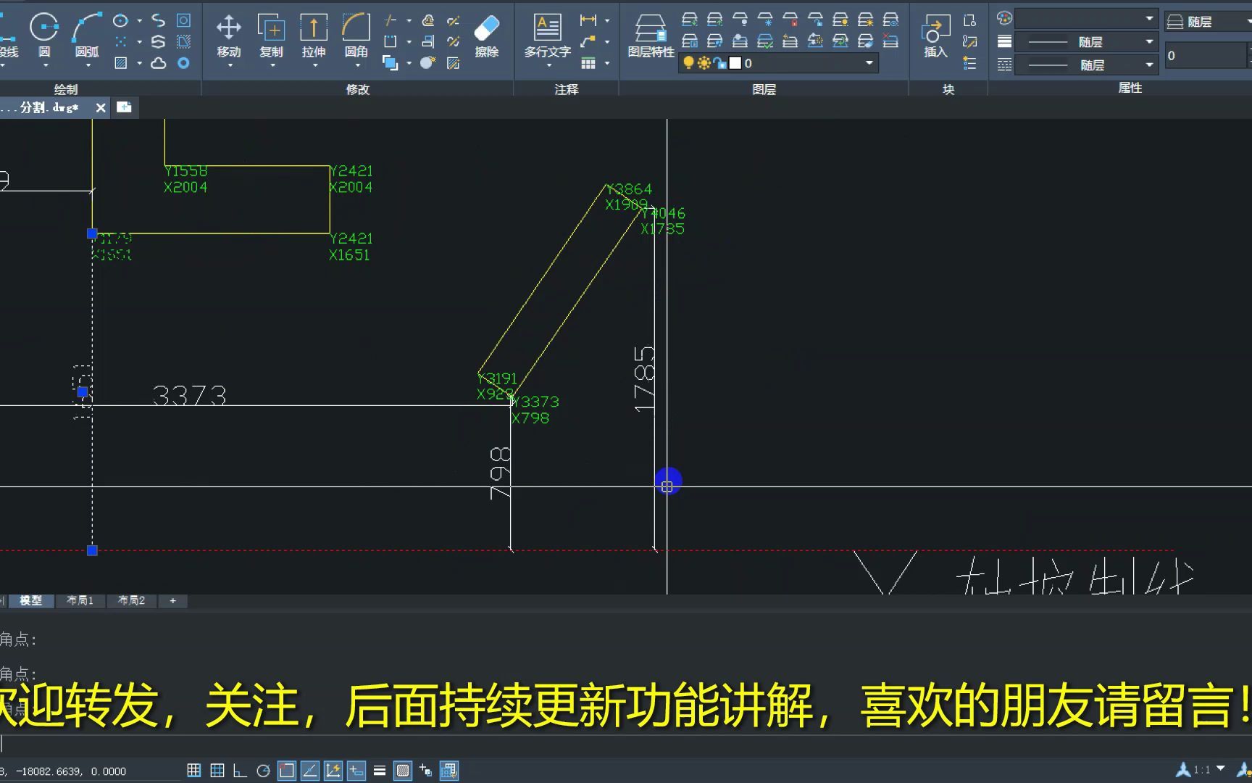The image size is (1252, 783).
Task: Select the 模型 model tab
Action: click(x=31, y=600)
